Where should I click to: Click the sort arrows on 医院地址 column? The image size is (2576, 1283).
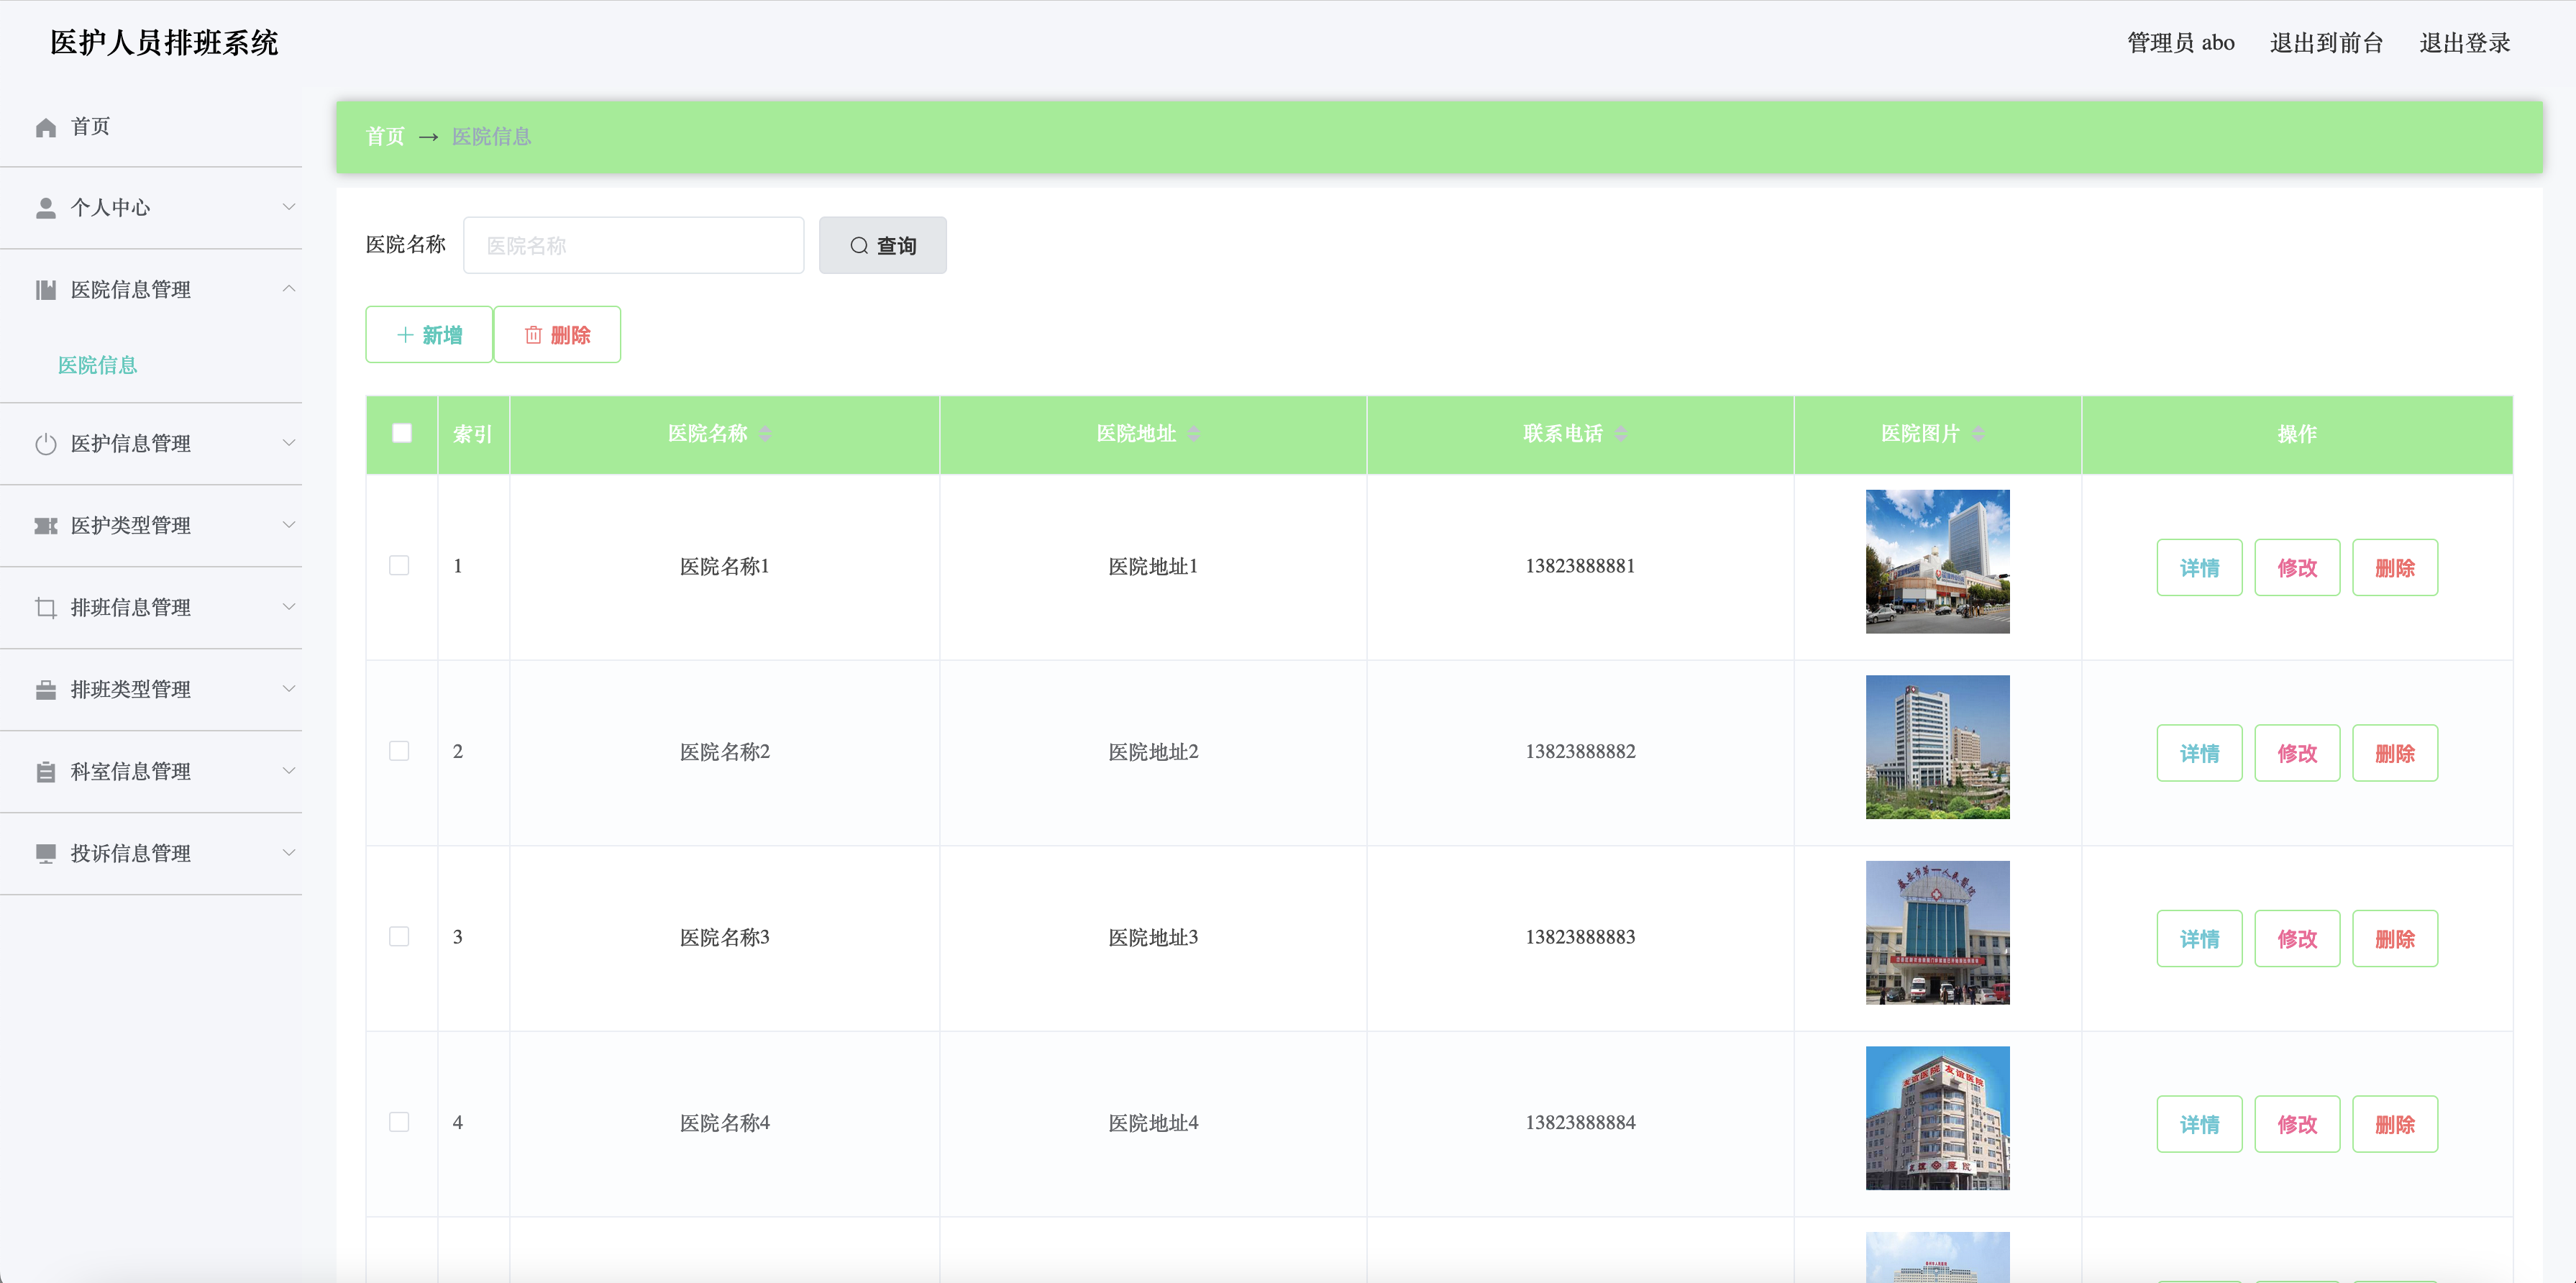tap(1193, 434)
